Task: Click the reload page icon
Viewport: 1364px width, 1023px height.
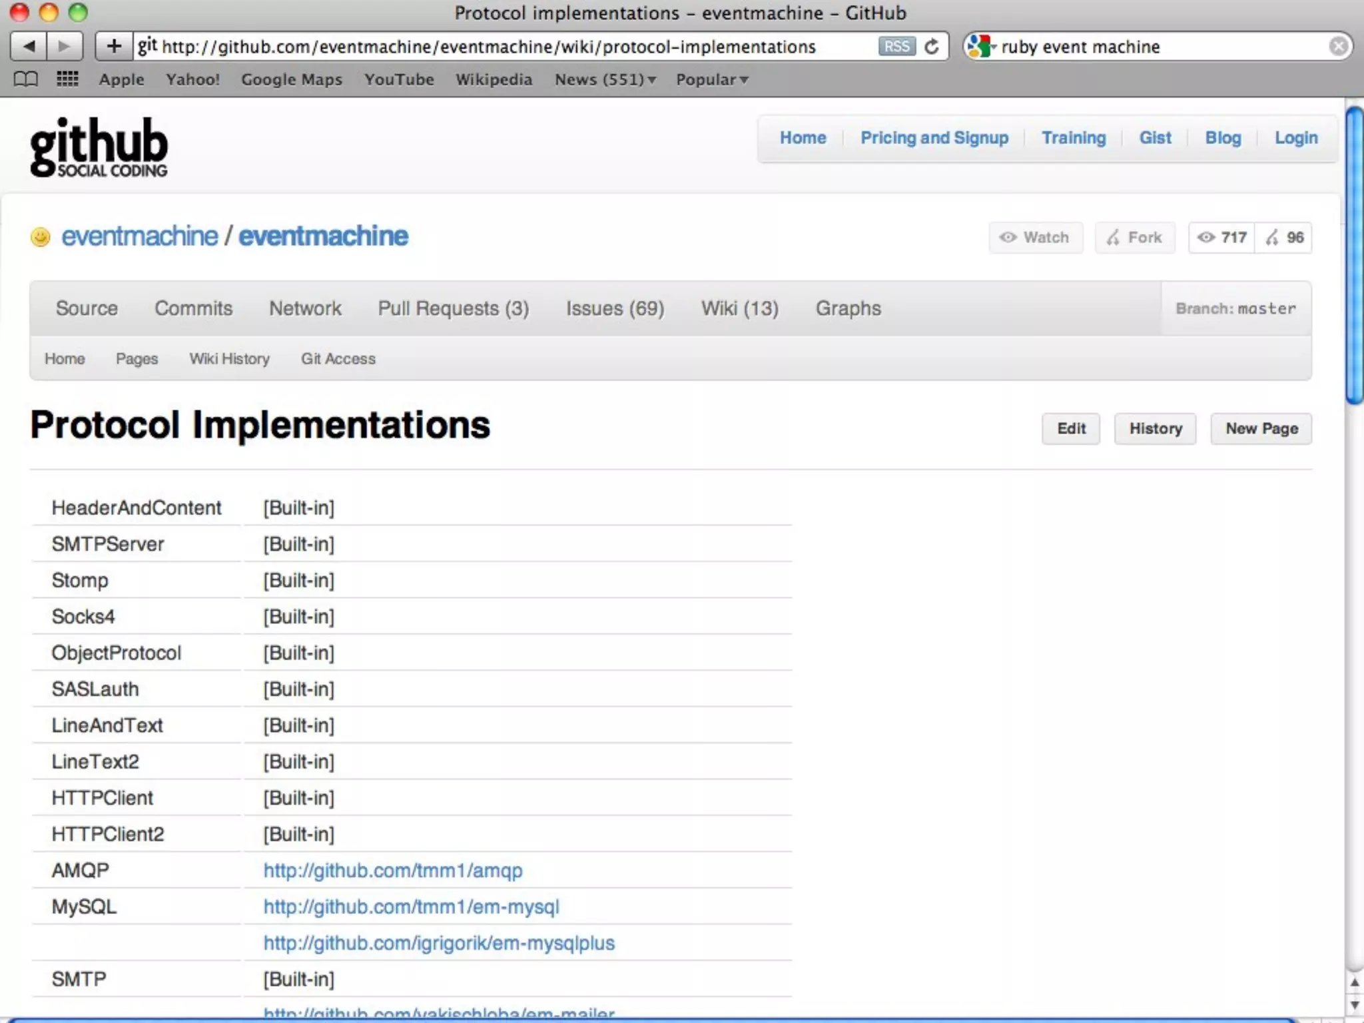Action: 932,47
